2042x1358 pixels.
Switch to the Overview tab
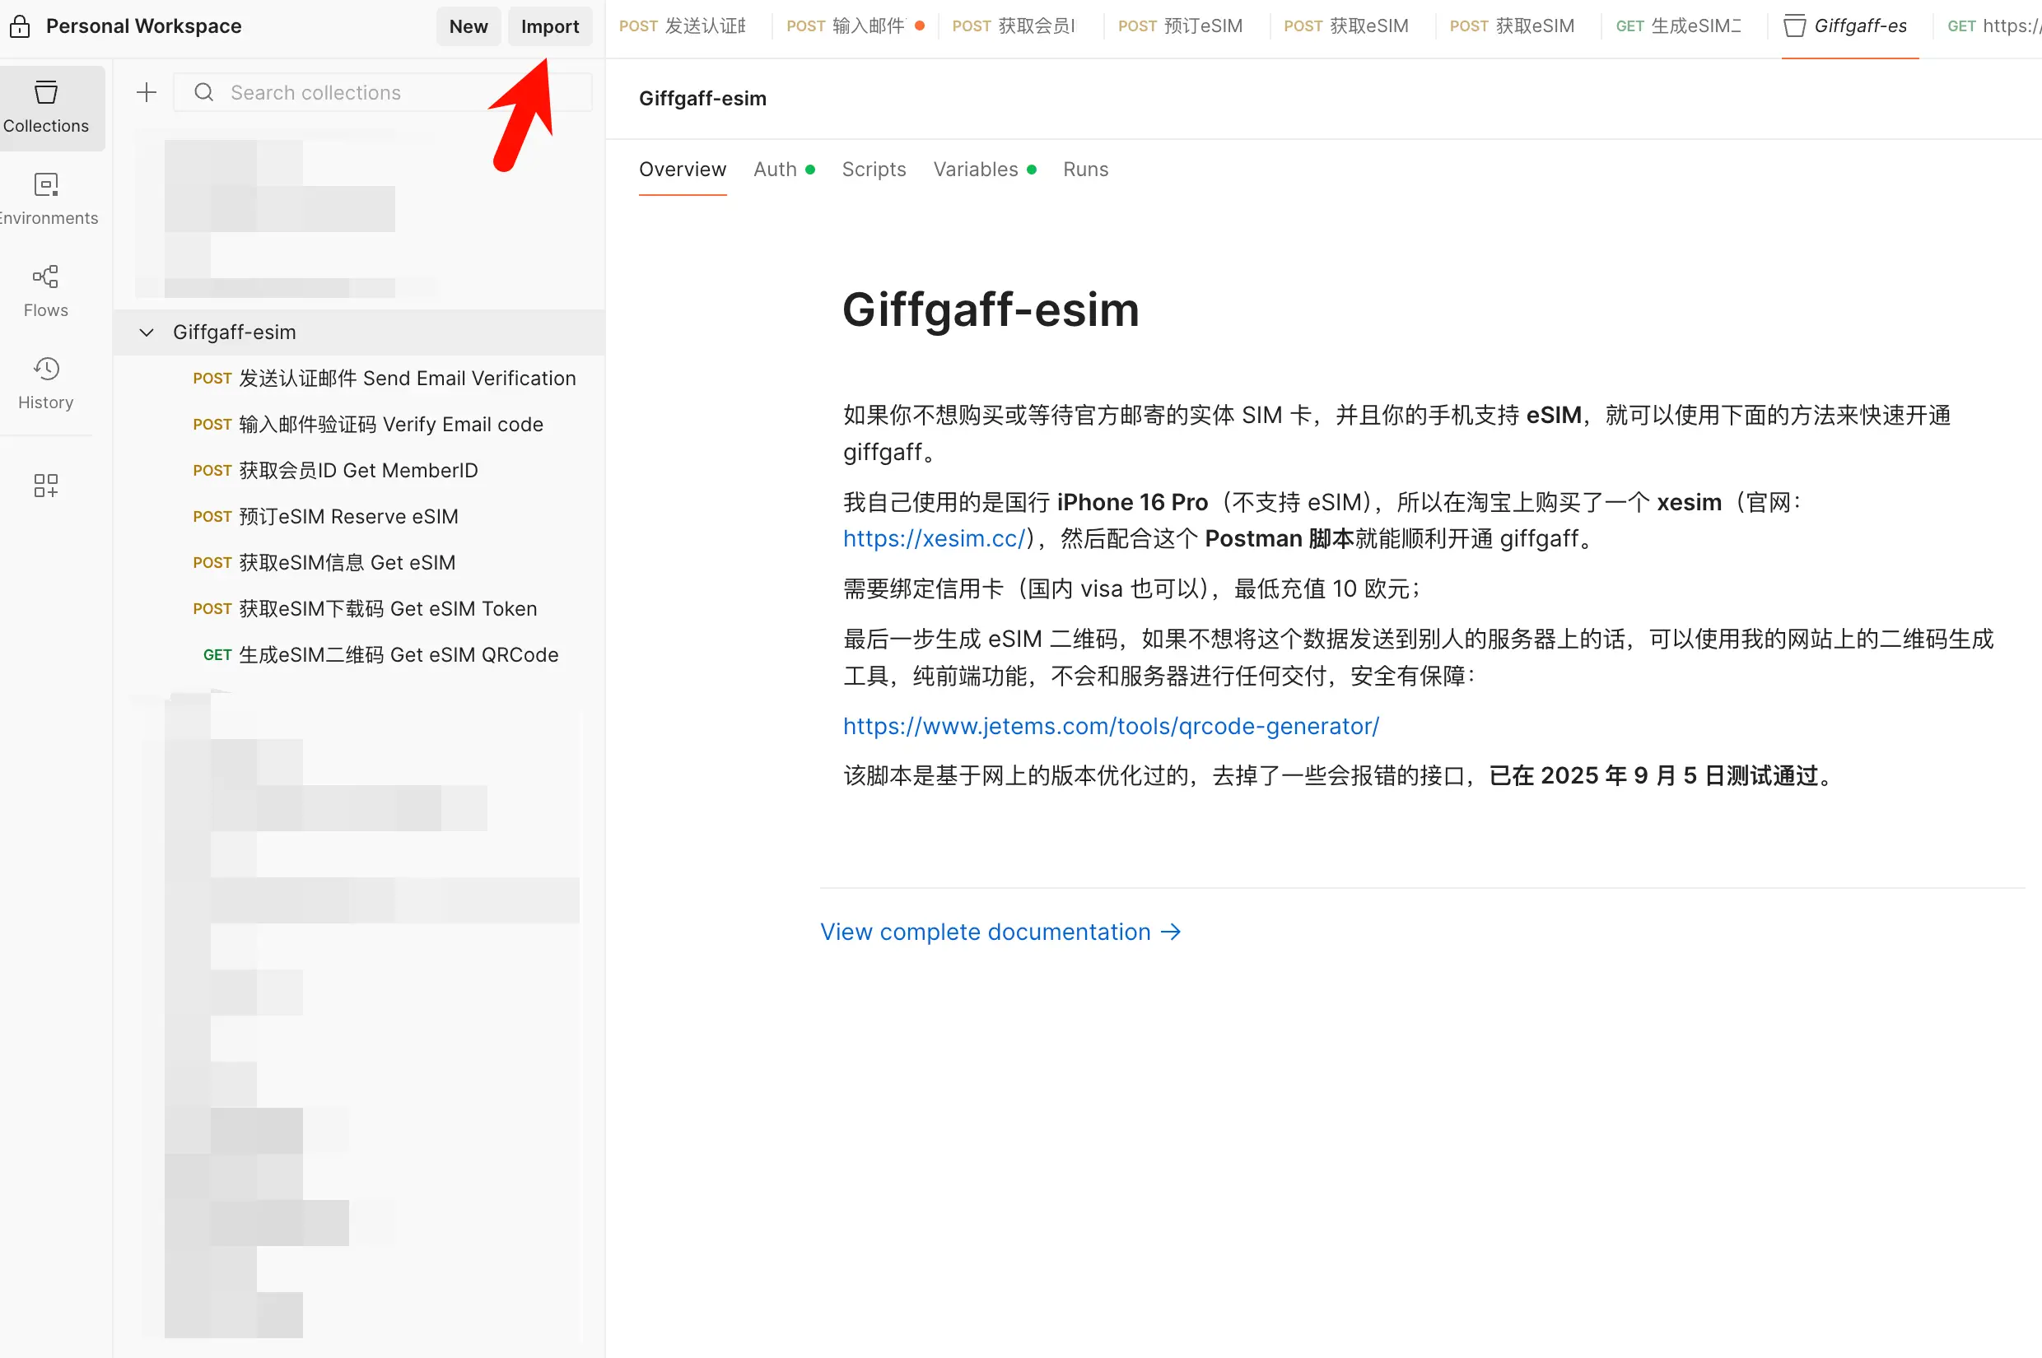pyautogui.click(x=683, y=170)
